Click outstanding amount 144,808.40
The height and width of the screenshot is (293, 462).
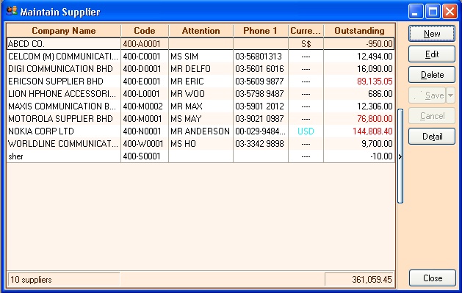(x=359, y=131)
